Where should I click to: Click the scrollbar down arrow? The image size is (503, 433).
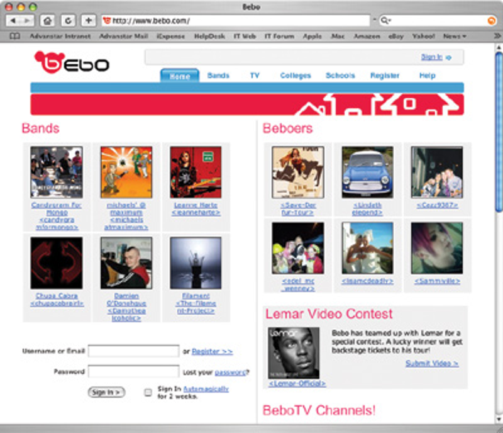(499, 419)
